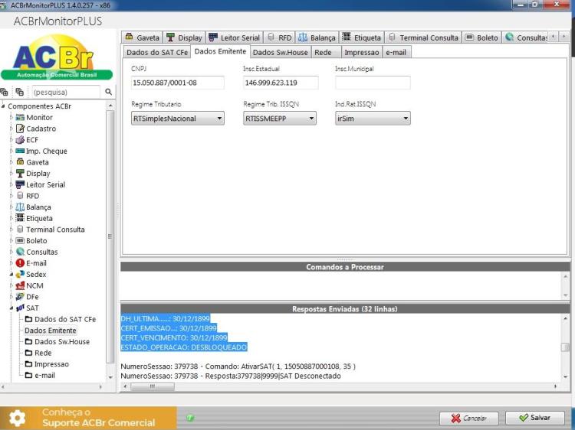
Task: Click the pesquisa search box
Action: pyautogui.click(x=66, y=92)
